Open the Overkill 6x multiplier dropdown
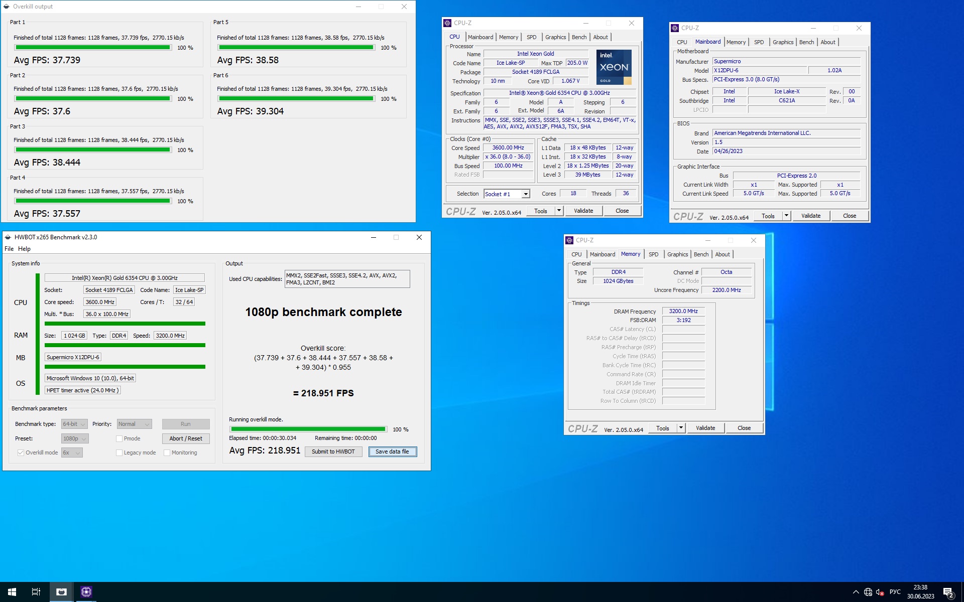964x602 pixels. click(x=72, y=453)
